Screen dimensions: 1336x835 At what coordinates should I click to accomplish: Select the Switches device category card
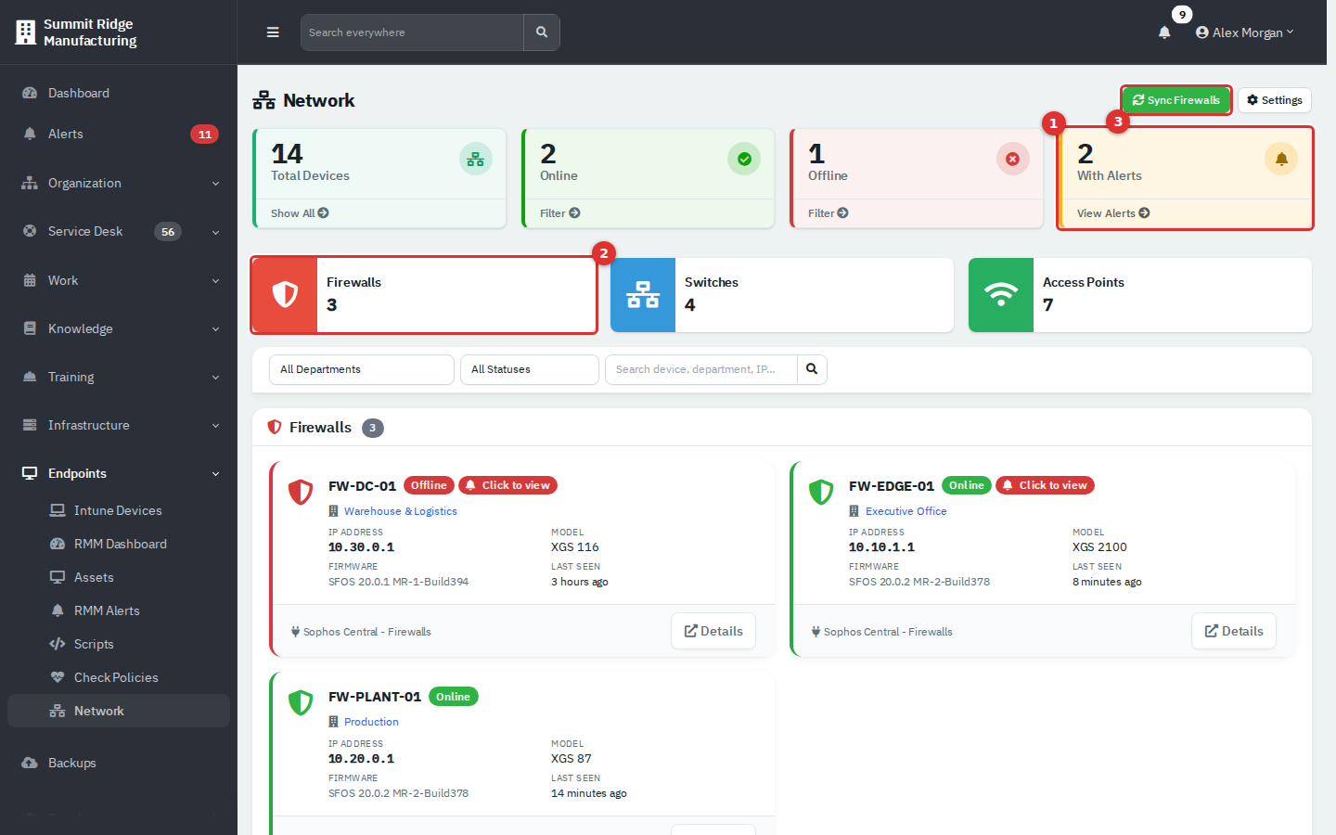tap(782, 295)
